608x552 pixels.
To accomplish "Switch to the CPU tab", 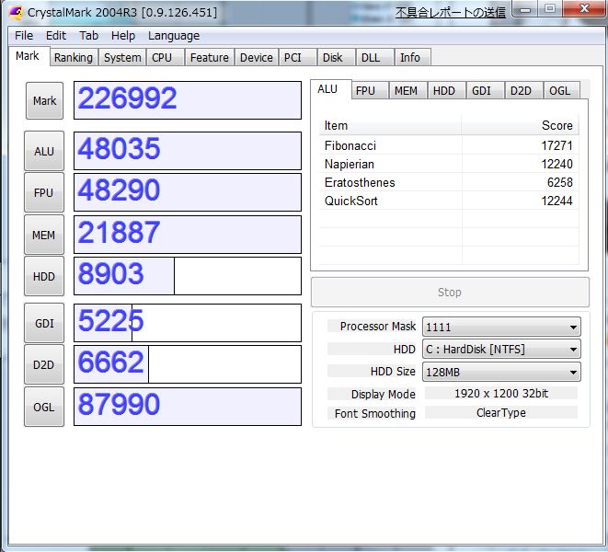I will [x=162, y=57].
